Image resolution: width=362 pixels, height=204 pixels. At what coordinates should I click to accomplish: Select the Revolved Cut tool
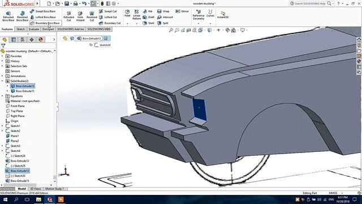pyautogui.click(x=92, y=16)
